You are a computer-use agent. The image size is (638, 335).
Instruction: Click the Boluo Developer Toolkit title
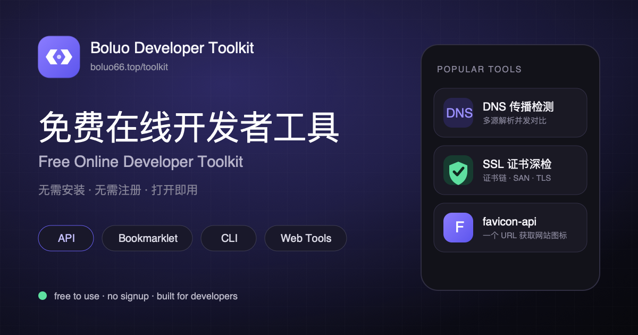(172, 48)
